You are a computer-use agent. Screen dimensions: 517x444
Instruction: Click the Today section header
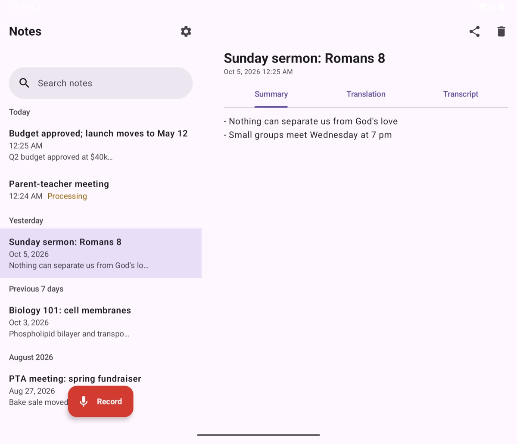tap(19, 112)
